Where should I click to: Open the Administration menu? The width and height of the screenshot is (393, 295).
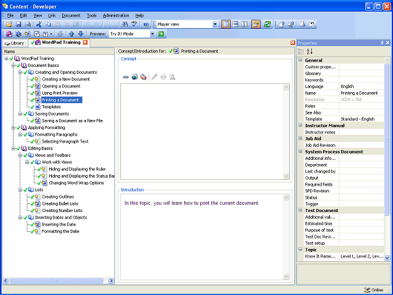116,15
